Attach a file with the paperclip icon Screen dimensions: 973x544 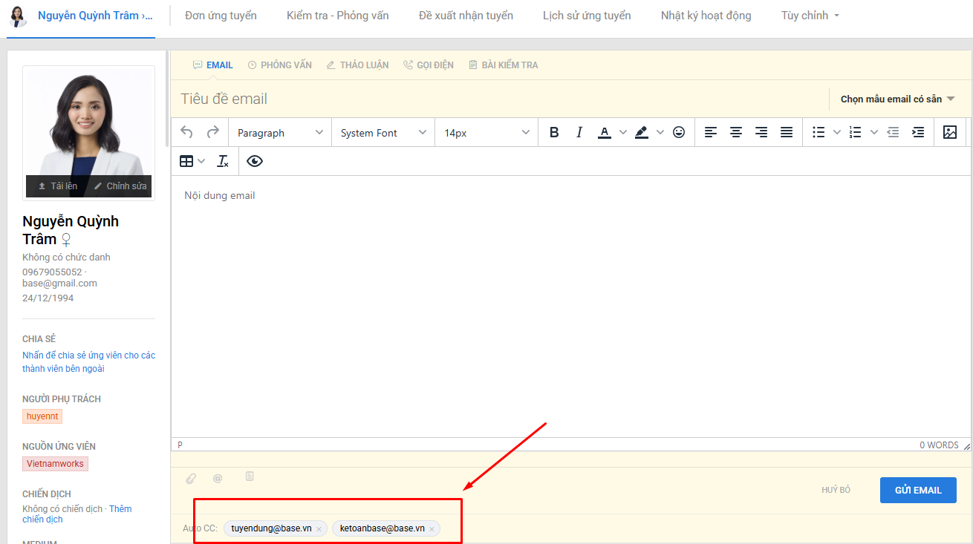click(191, 479)
